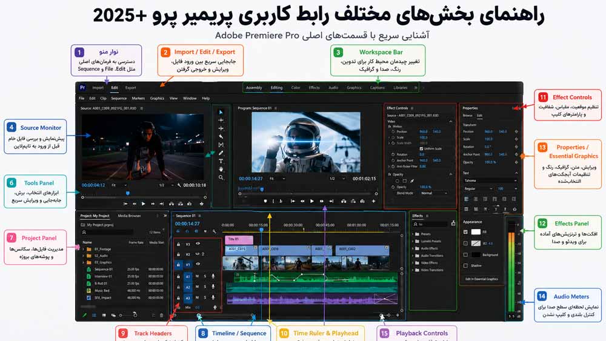This screenshot has height=341, width=606.
Task: Open the Window menu
Action: (x=189, y=99)
